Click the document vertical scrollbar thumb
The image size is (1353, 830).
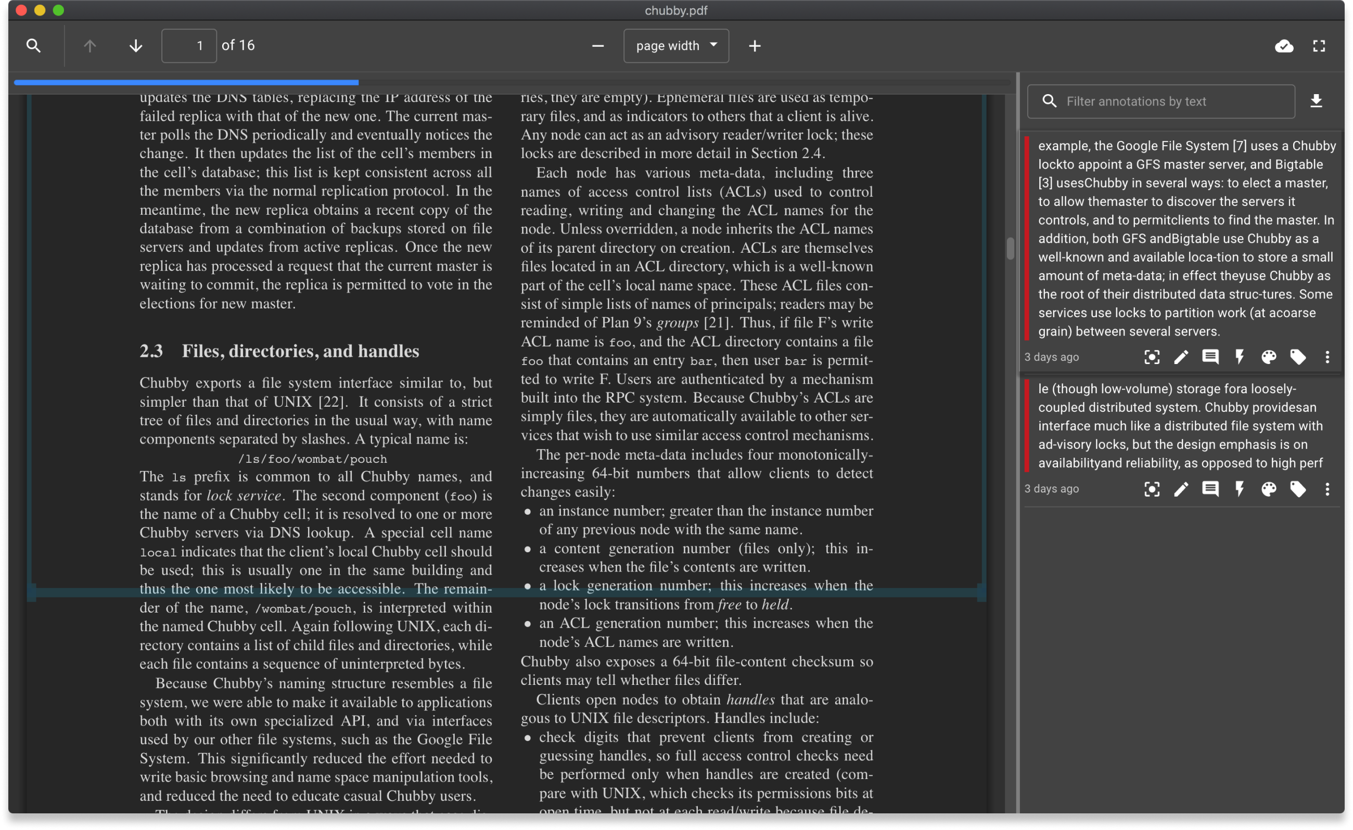[x=1010, y=248]
